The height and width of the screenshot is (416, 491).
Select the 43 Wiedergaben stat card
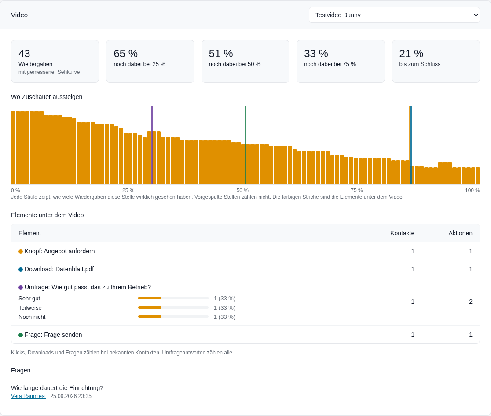[x=55, y=62]
